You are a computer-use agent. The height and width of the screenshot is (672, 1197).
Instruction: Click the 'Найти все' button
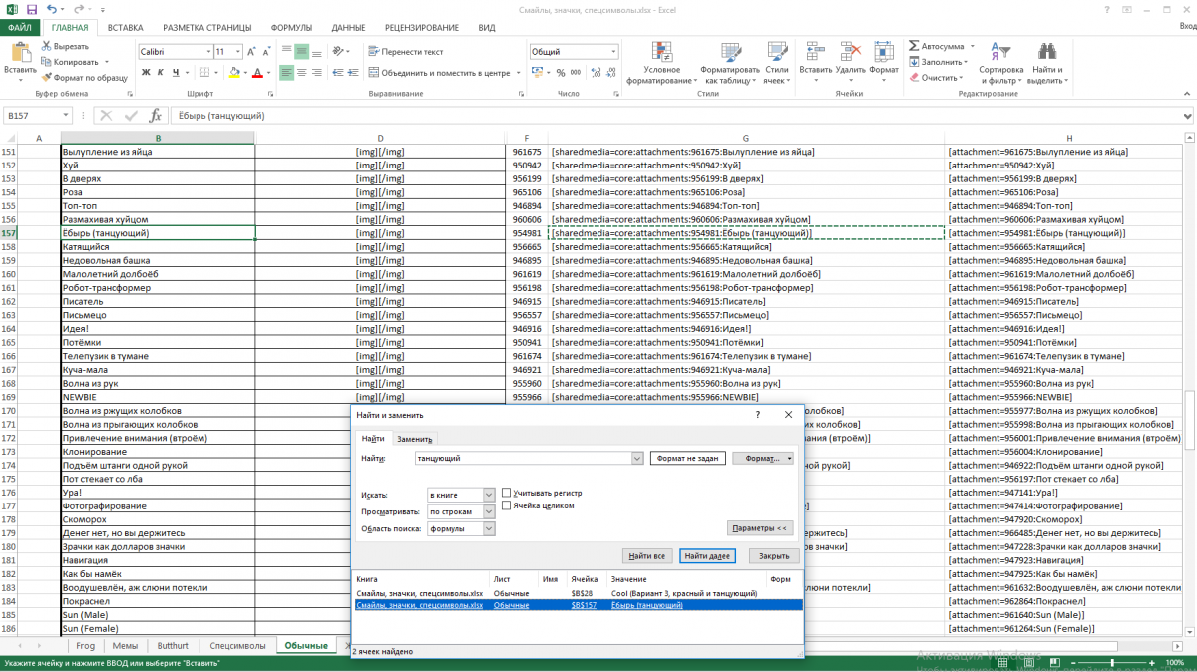tap(646, 556)
